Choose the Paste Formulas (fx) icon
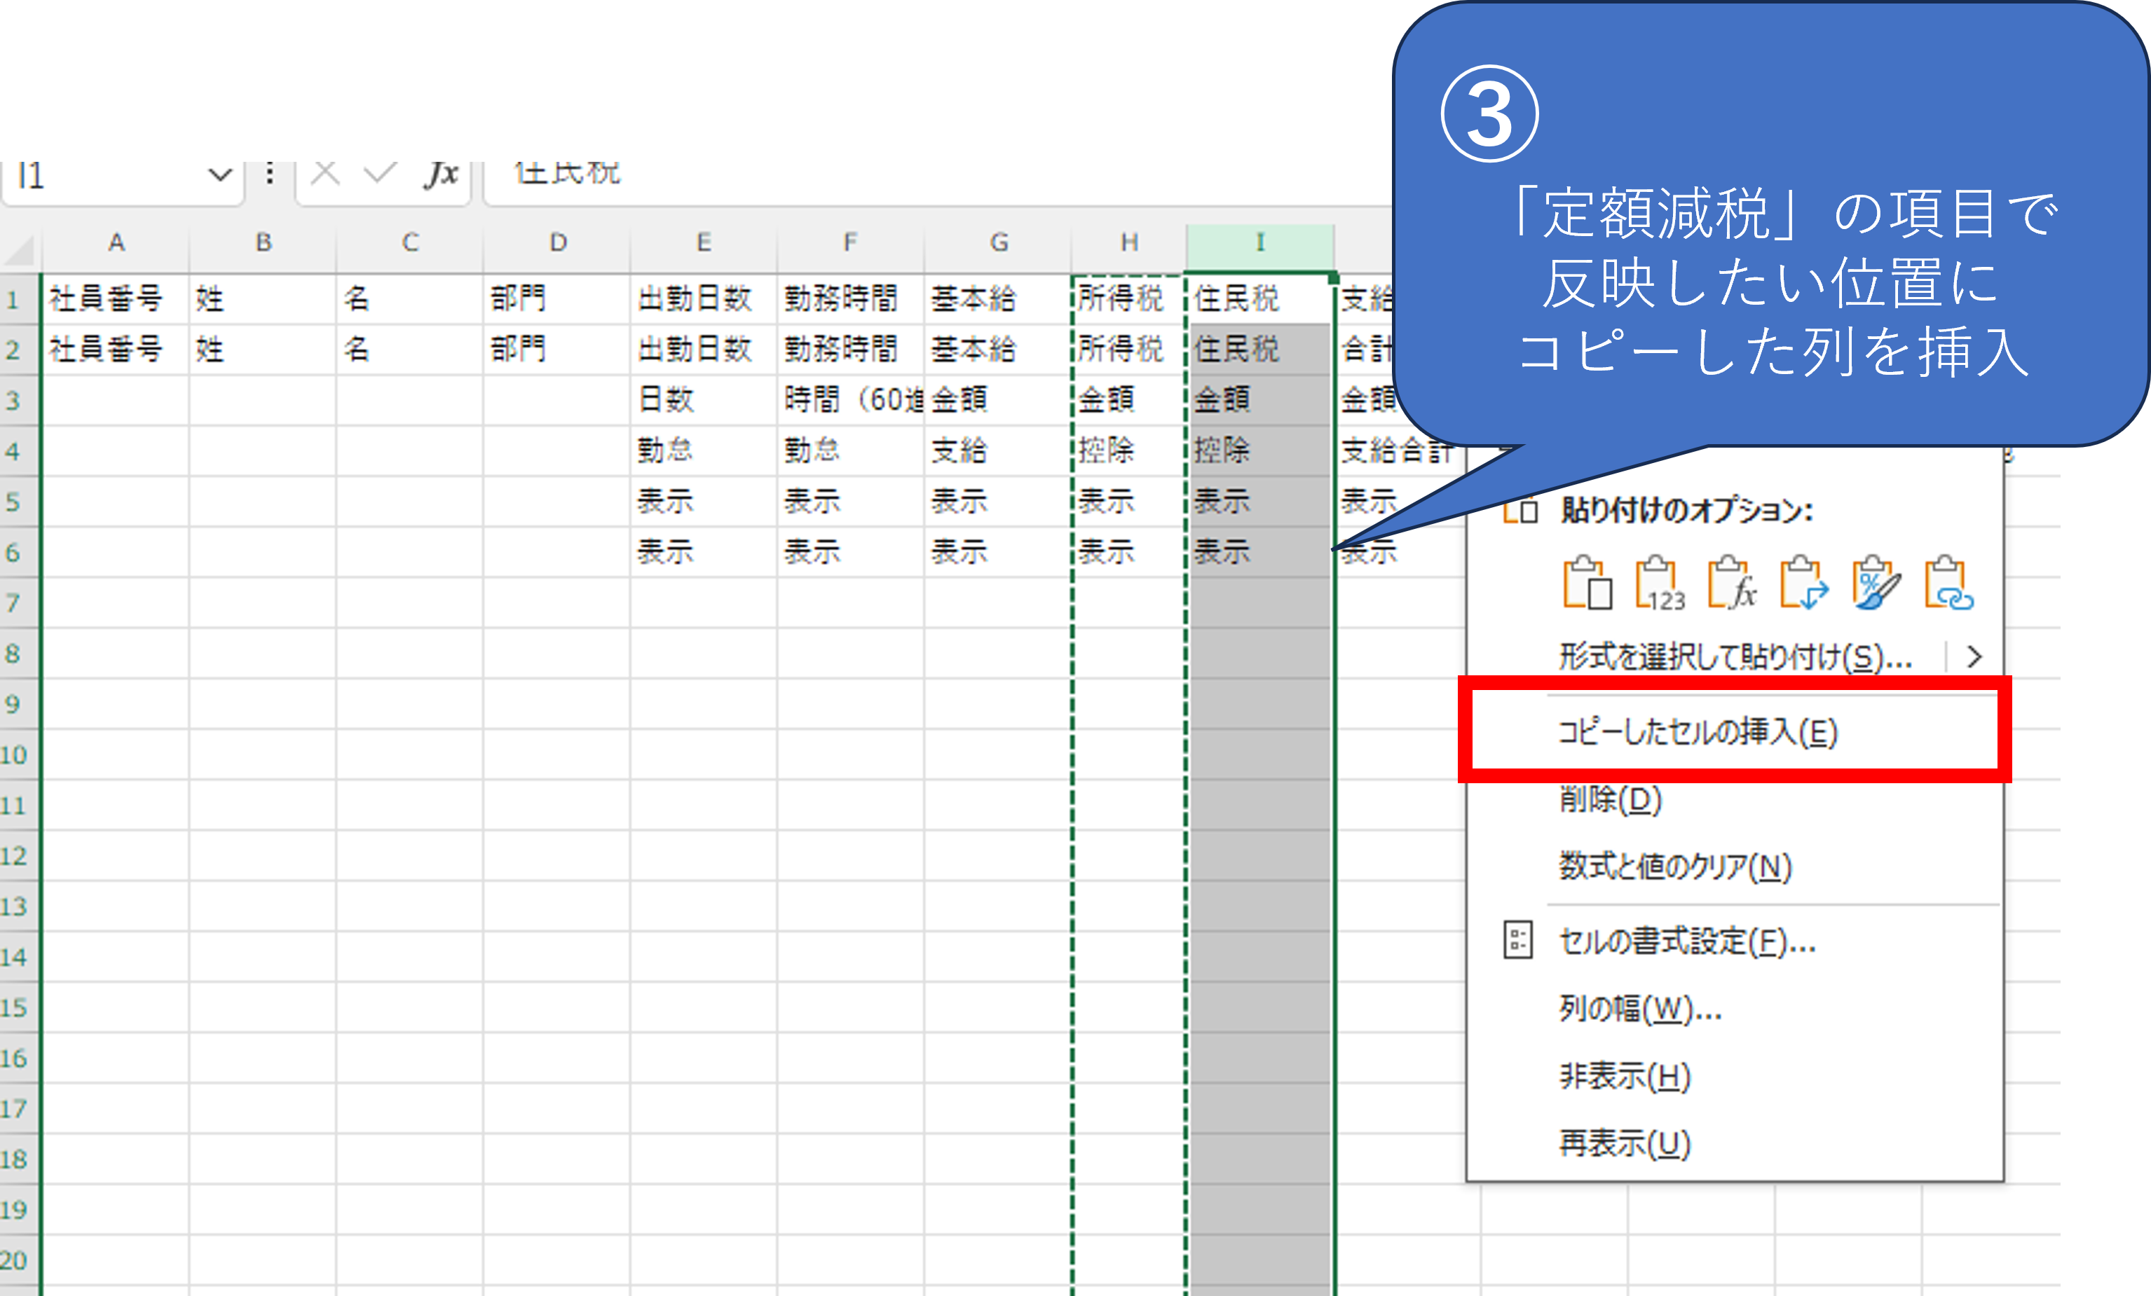The height and width of the screenshot is (1296, 2151). [1732, 582]
